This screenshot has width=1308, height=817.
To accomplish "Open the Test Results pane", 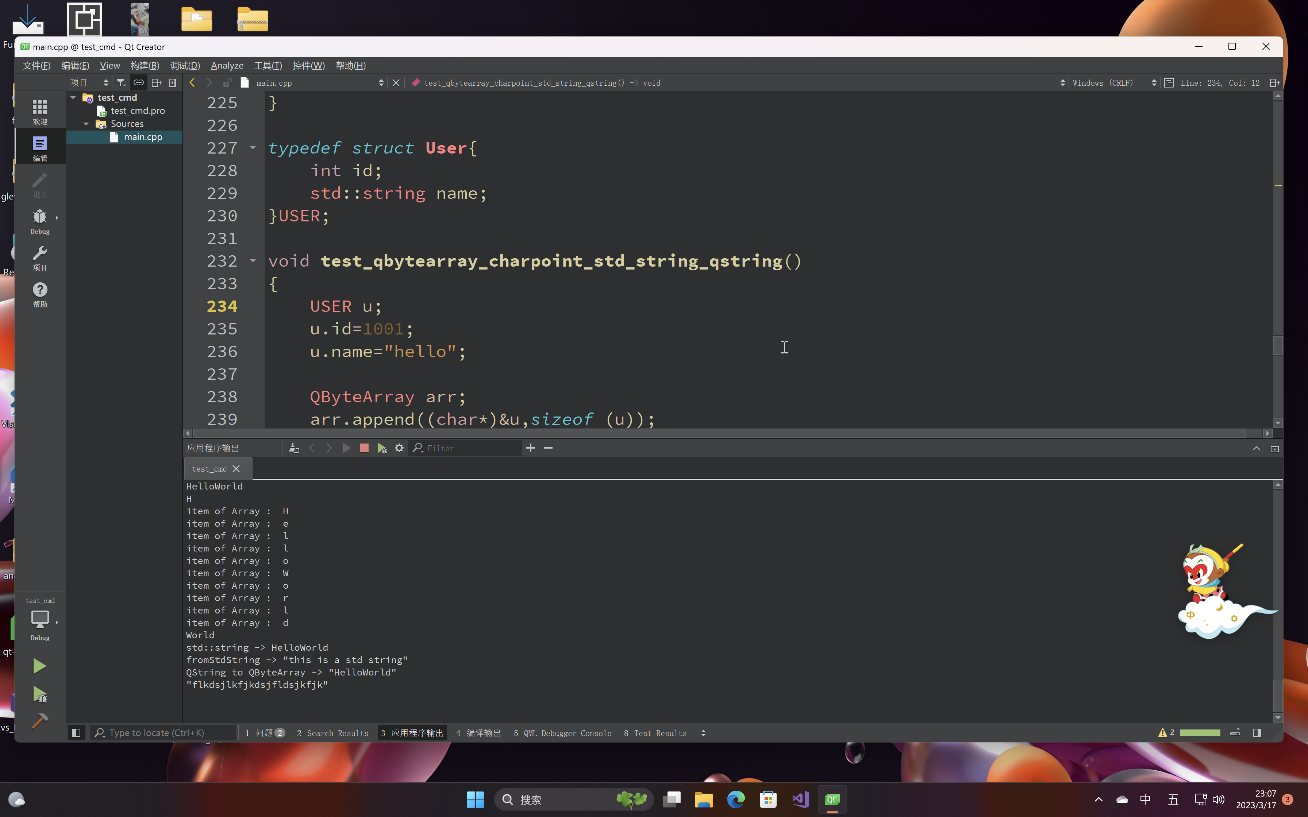I will (x=655, y=733).
